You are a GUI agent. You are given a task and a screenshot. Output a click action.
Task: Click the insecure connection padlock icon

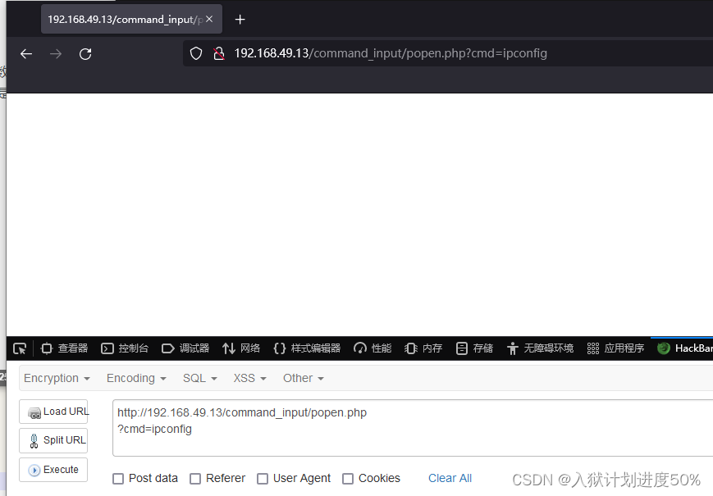[x=219, y=53]
